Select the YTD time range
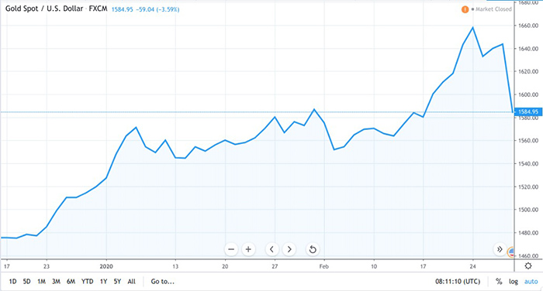 coord(87,282)
